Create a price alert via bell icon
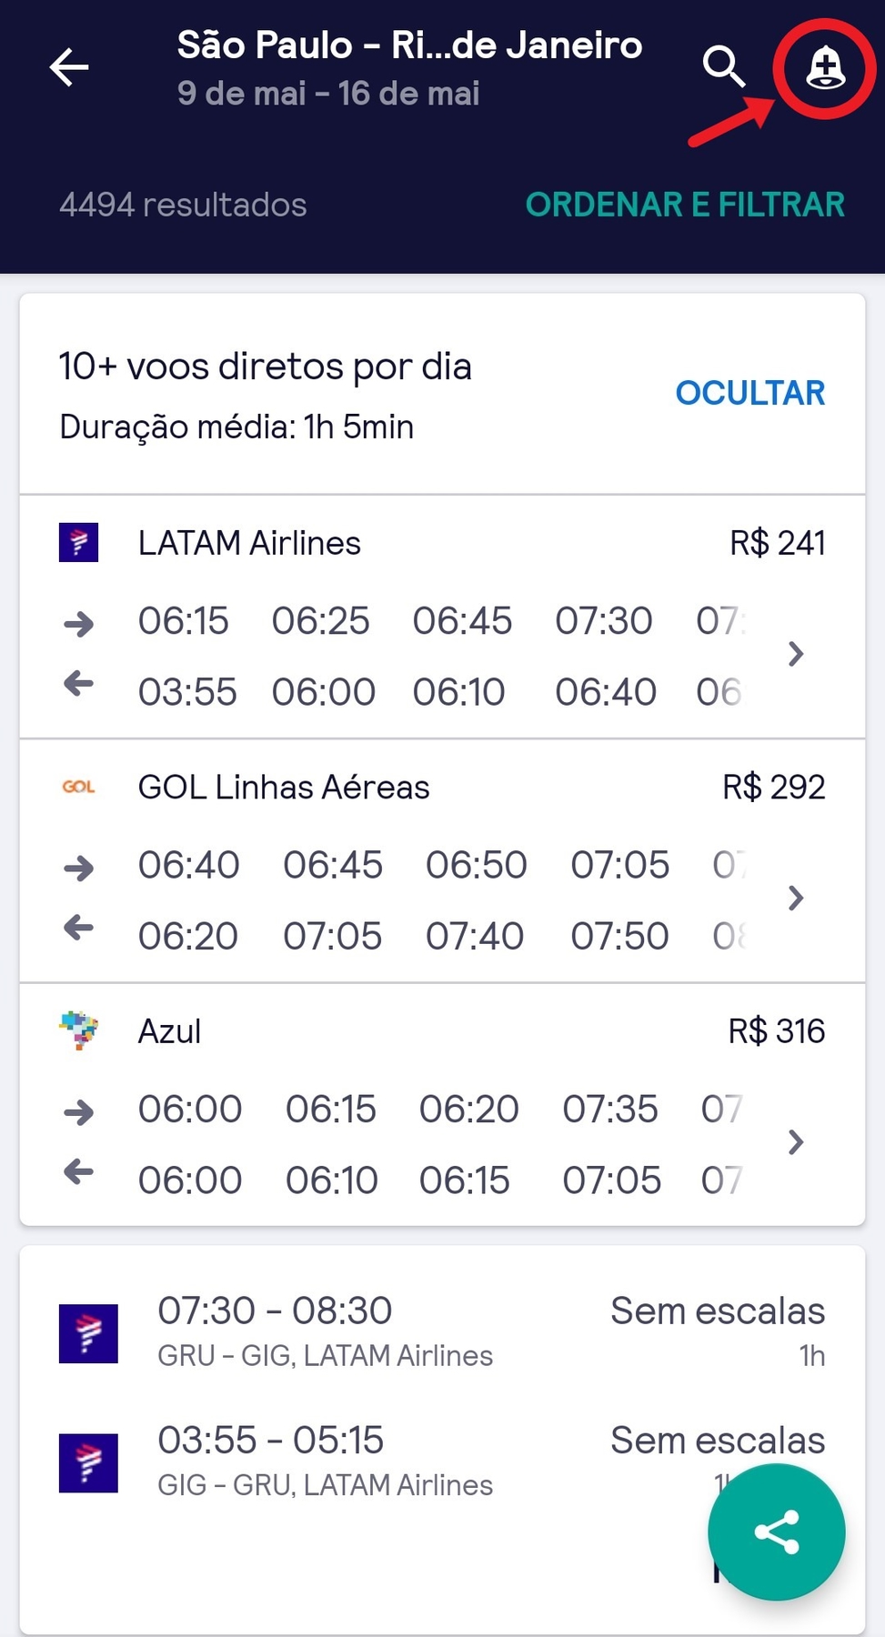885x1637 pixels. [x=825, y=68]
